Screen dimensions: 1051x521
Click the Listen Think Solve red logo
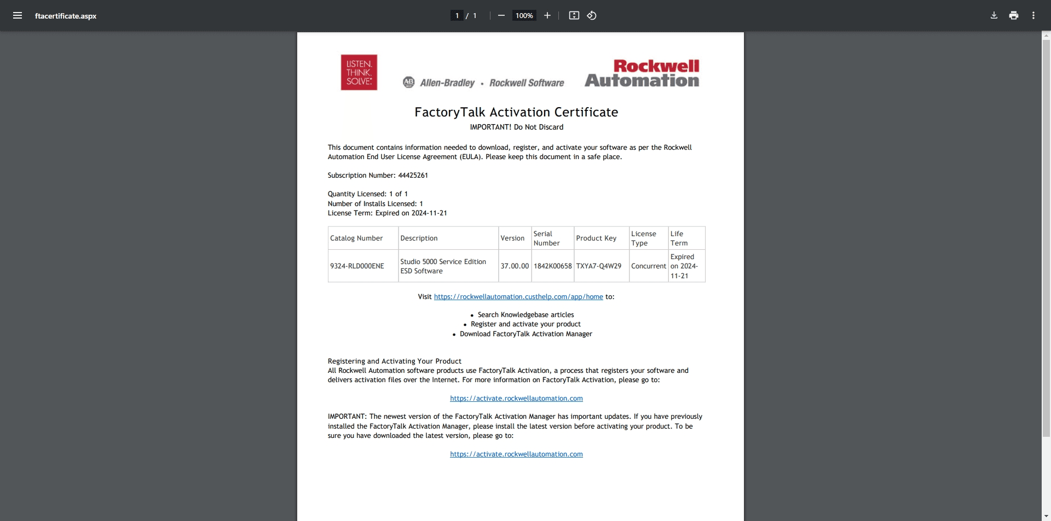point(359,72)
